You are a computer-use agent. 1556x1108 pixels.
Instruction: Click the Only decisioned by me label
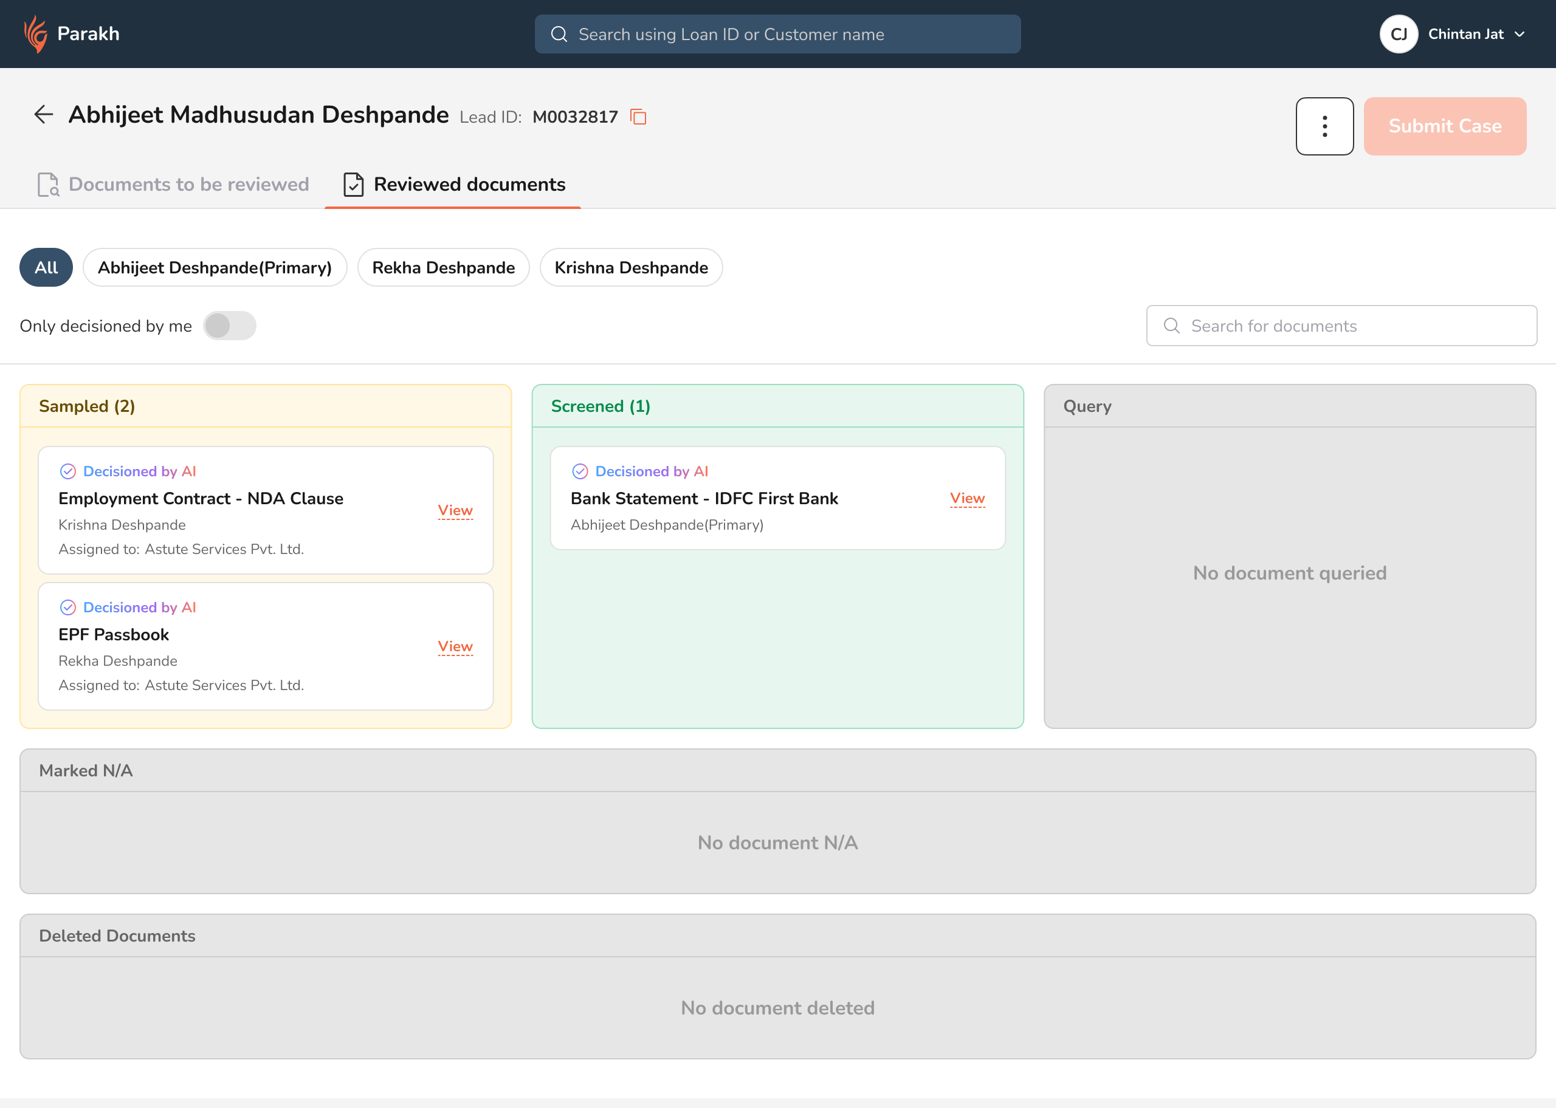pos(106,326)
